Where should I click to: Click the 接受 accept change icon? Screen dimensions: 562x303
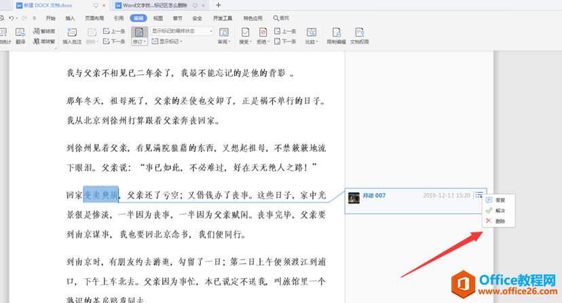245,33
